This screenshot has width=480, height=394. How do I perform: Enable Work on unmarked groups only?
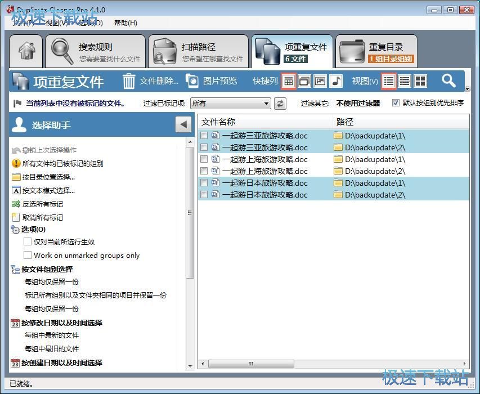tap(28, 255)
